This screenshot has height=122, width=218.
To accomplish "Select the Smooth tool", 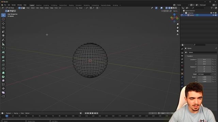I will click(3, 81).
